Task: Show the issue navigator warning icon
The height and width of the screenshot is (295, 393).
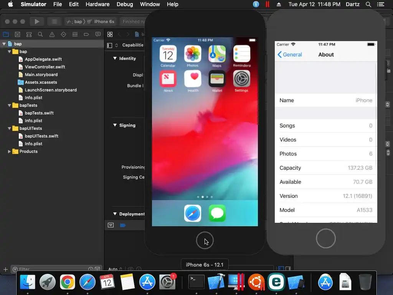Action: (52, 34)
